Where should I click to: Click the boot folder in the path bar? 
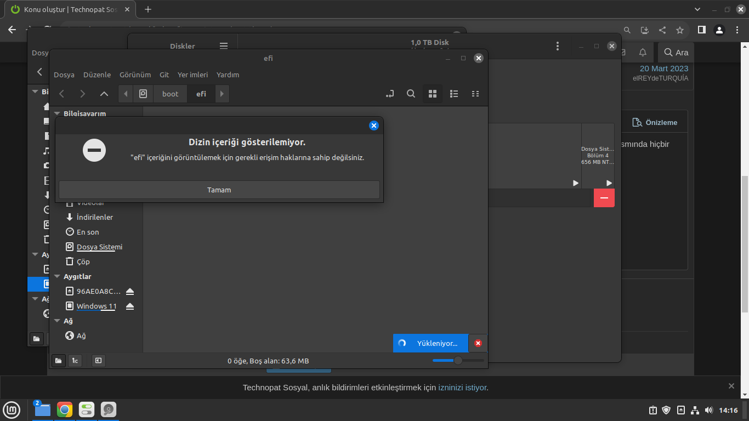(171, 94)
